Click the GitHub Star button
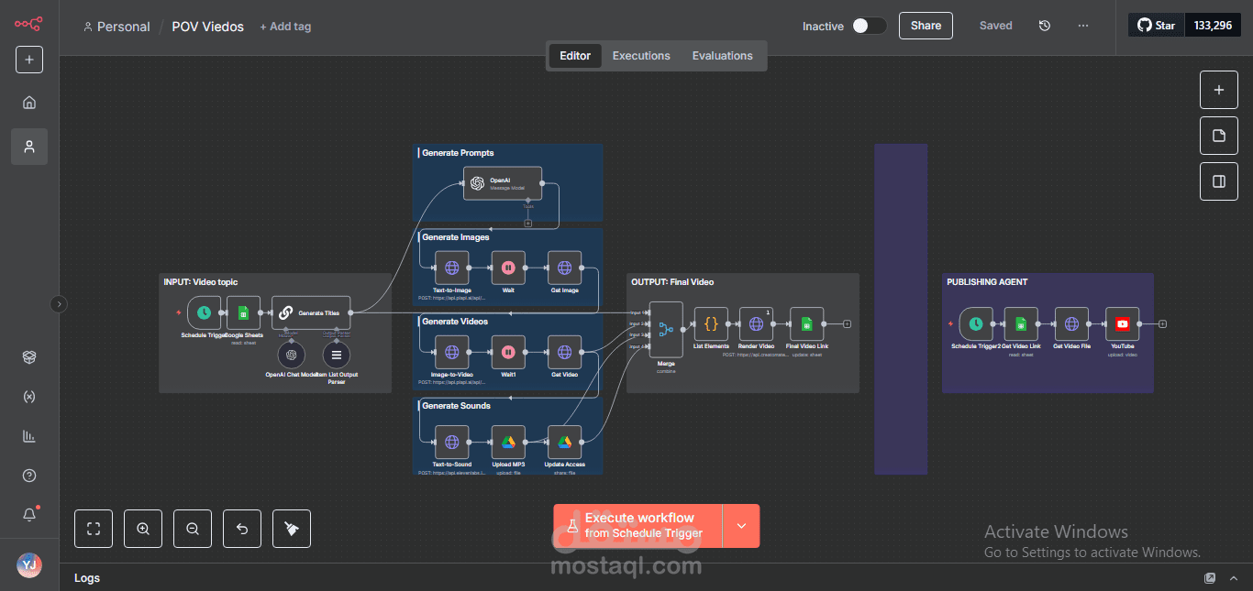The height and width of the screenshot is (591, 1253). coord(1157,26)
